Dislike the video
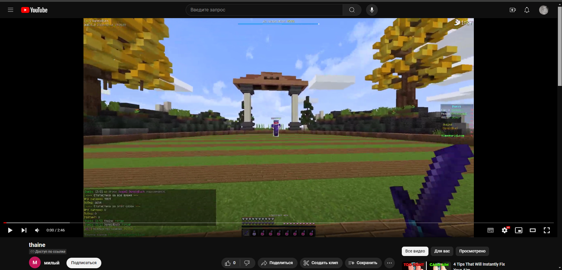The height and width of the screenshot is (270, 562). coord(247,263)
